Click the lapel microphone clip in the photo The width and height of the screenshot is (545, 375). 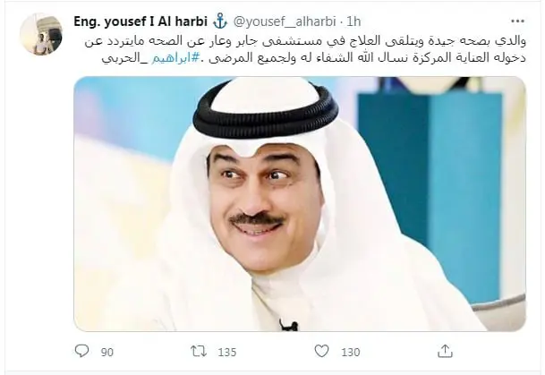[x=289, y=325]
